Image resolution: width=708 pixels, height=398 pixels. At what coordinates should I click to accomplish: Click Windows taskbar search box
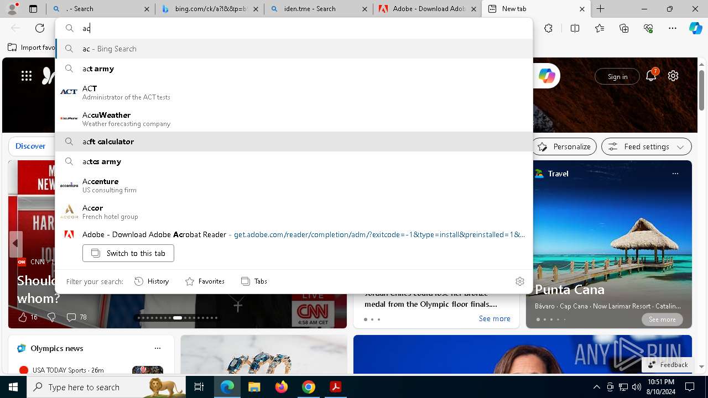coord(106,387)
